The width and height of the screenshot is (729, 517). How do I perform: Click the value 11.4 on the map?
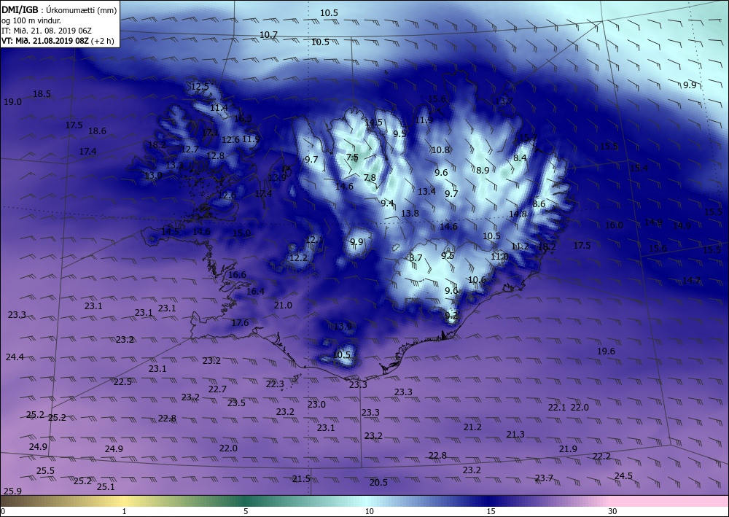point(219,108)
